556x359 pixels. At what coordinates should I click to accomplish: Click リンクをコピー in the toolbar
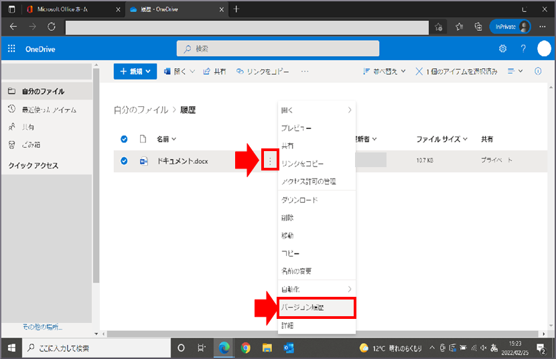263,71
